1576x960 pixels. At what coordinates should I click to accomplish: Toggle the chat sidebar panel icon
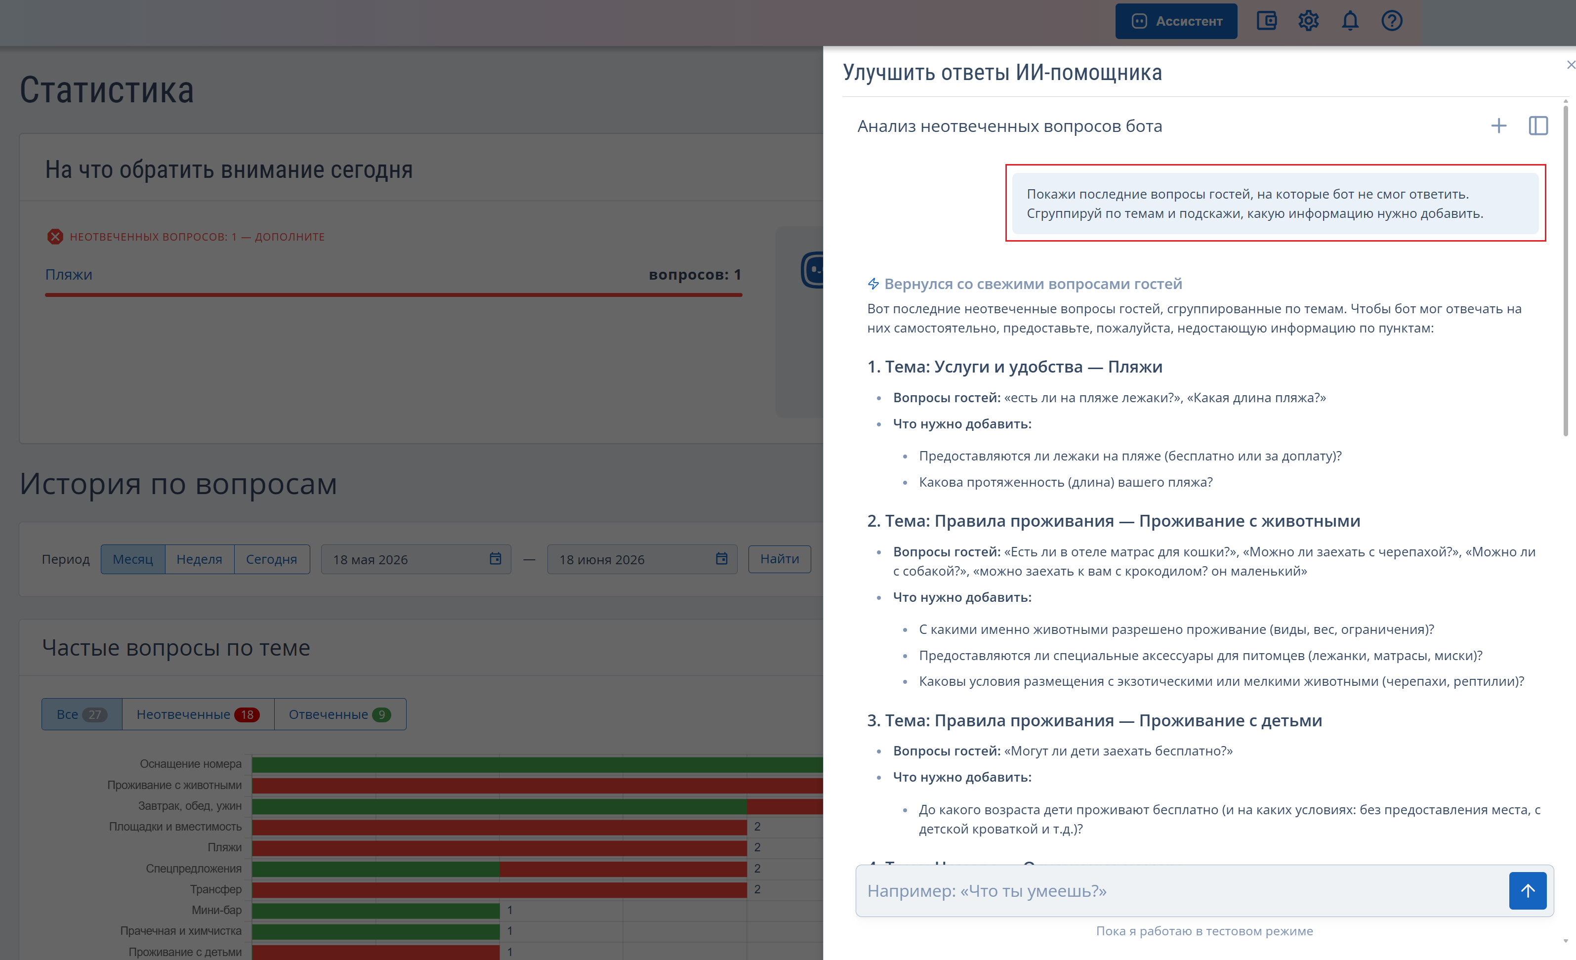click(x=1537, y=126)
